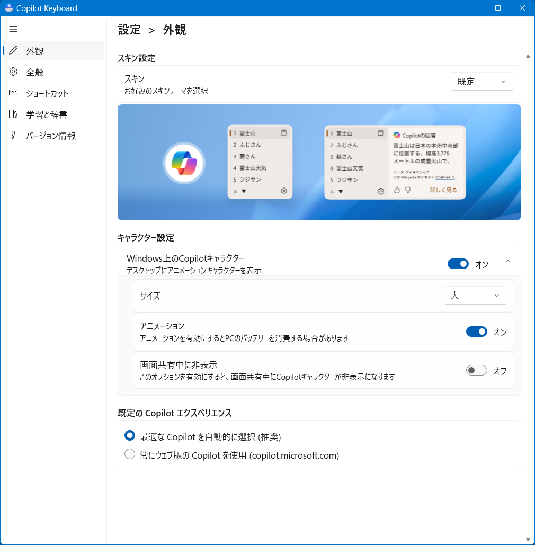Screen dimensions: 535x545
Task: Click ふじさん candidate in right preview list
Action: [x=347, y=145]
